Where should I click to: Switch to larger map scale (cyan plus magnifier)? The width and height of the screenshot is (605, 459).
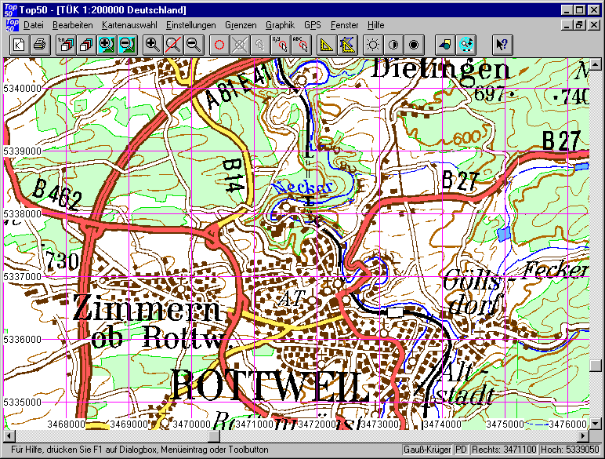click(x=107, y=45)
